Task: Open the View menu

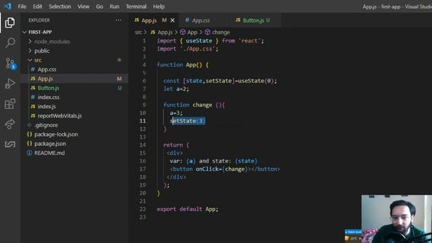Action: 83,6
